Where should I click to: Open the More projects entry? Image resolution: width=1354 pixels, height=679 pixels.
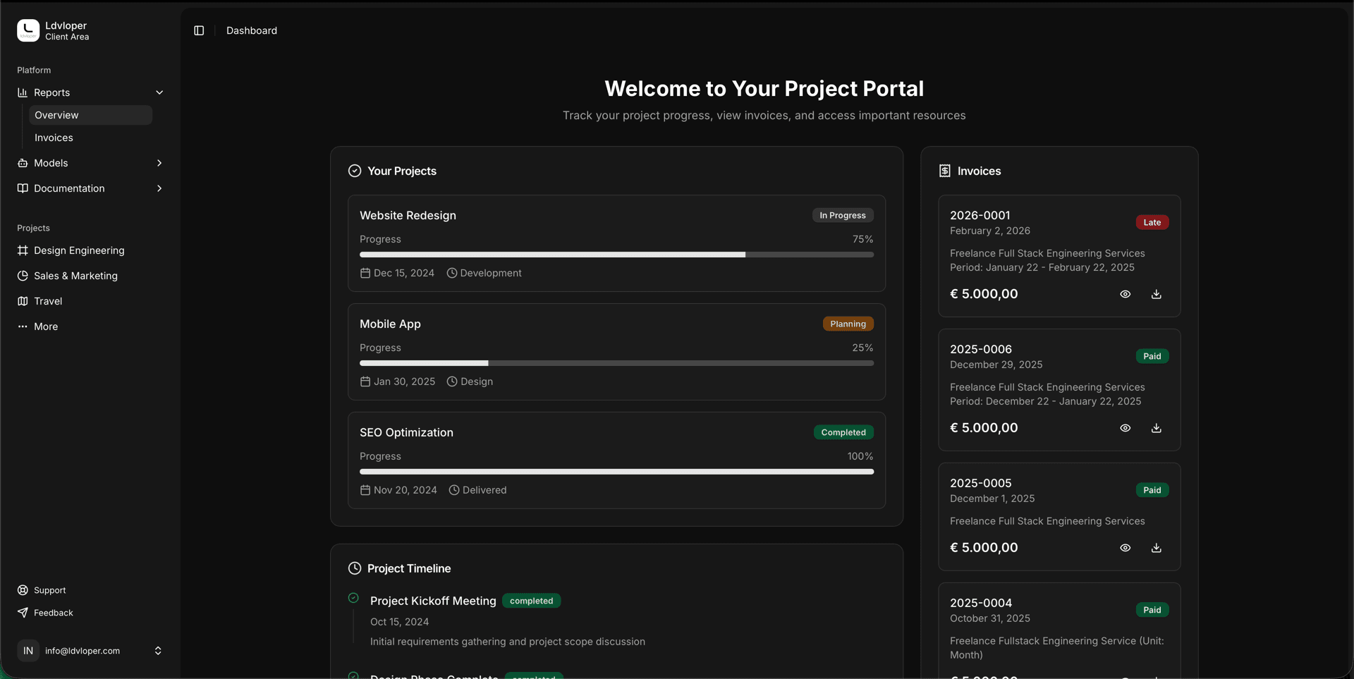pyautogui.click(x=47, y=326)
